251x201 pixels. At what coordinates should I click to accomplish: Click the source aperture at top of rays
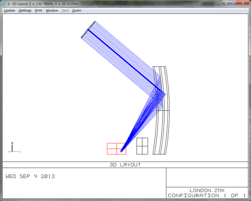(88, 30)
